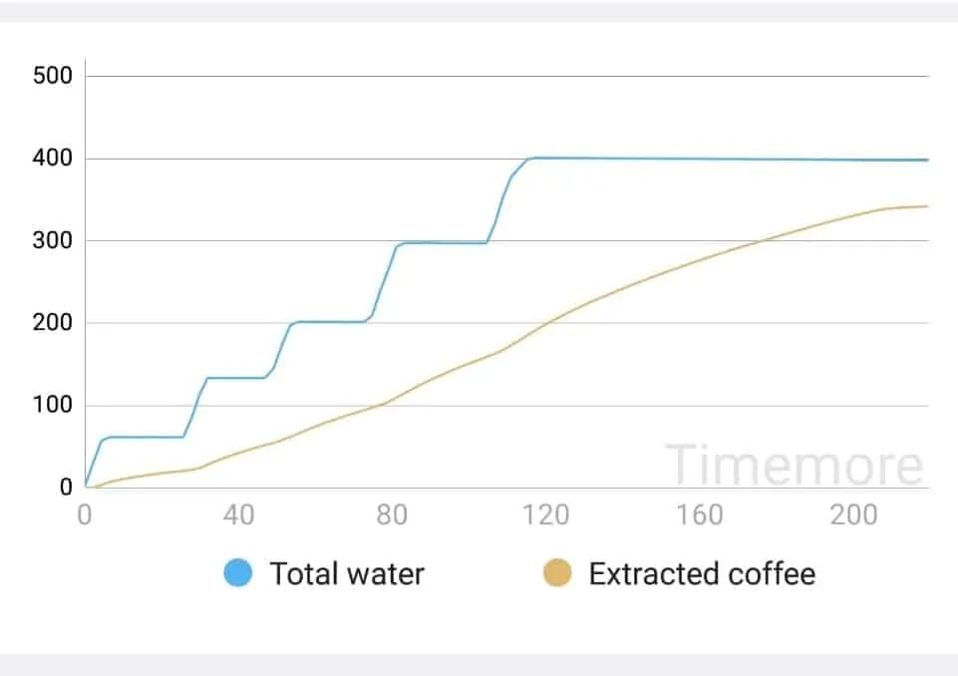Image resolution: width=958 pixels, height=676 pixels.
Task: Toggle the Extracted coffee series label
Action: point(702,573)
